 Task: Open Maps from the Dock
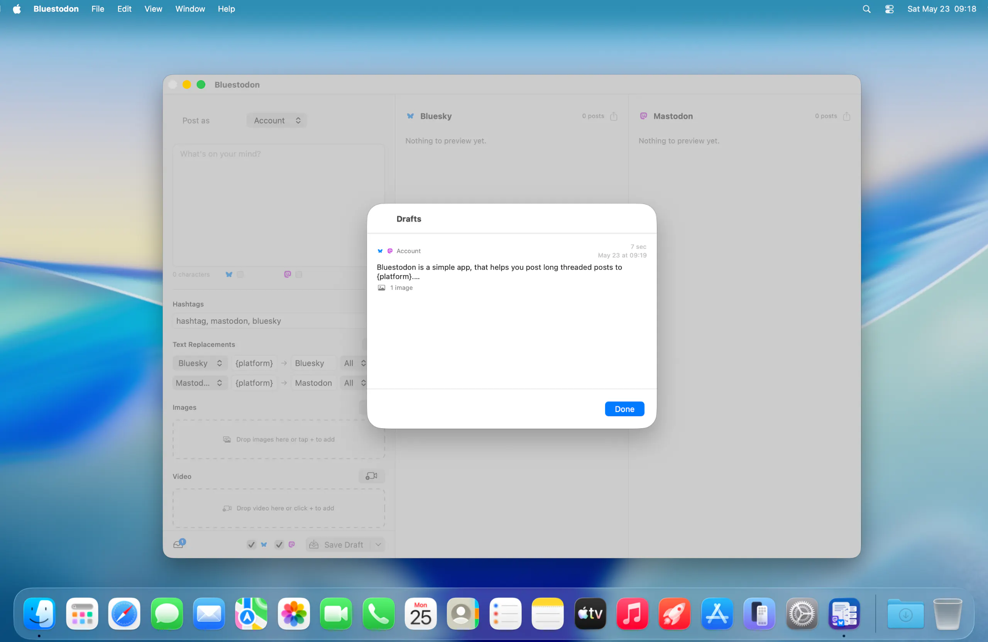point(251,613)
